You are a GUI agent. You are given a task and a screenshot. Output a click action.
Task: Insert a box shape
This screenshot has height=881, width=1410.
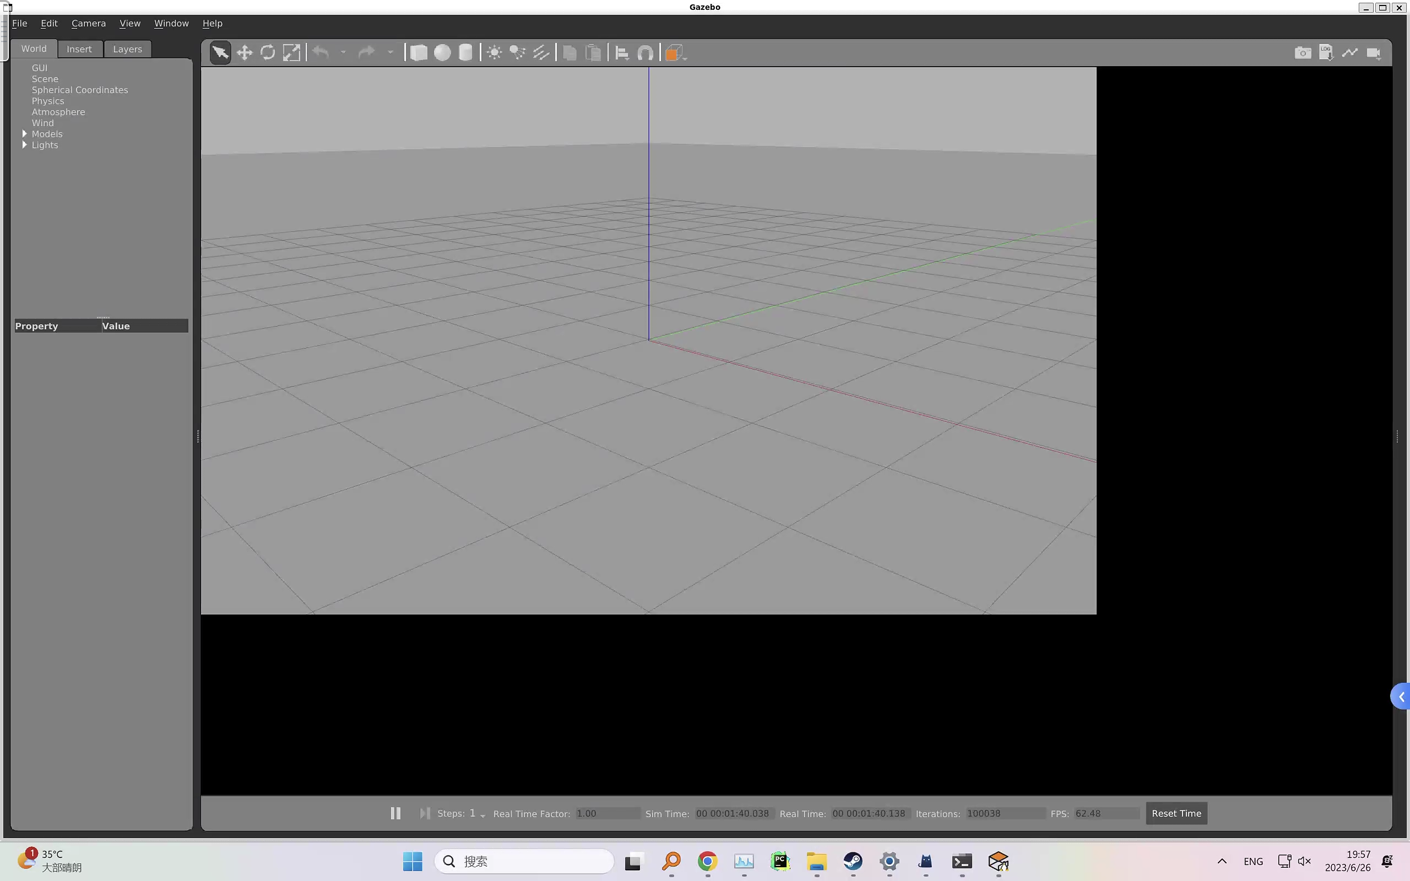click(x=418, y=53)
